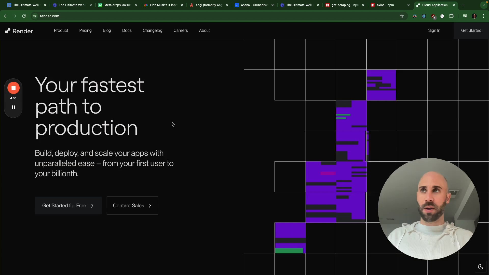The width and height of the screenshot is (489, 275).
Task: Click the presenter webcam bubble
Action: click(x=429, y=209)
